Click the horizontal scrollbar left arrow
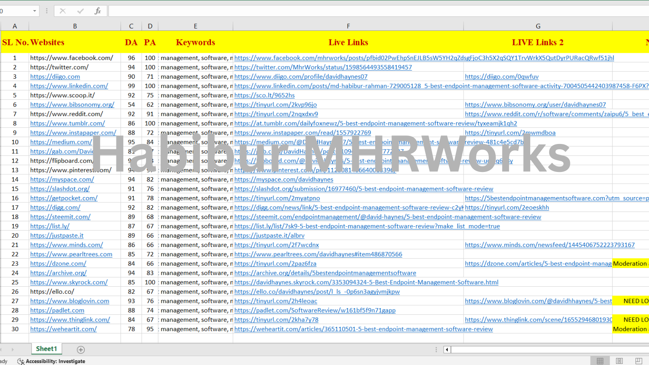Image resolution: width=649 pixels, height=365 pixels. pyautogui.click(x=447, y=350)
